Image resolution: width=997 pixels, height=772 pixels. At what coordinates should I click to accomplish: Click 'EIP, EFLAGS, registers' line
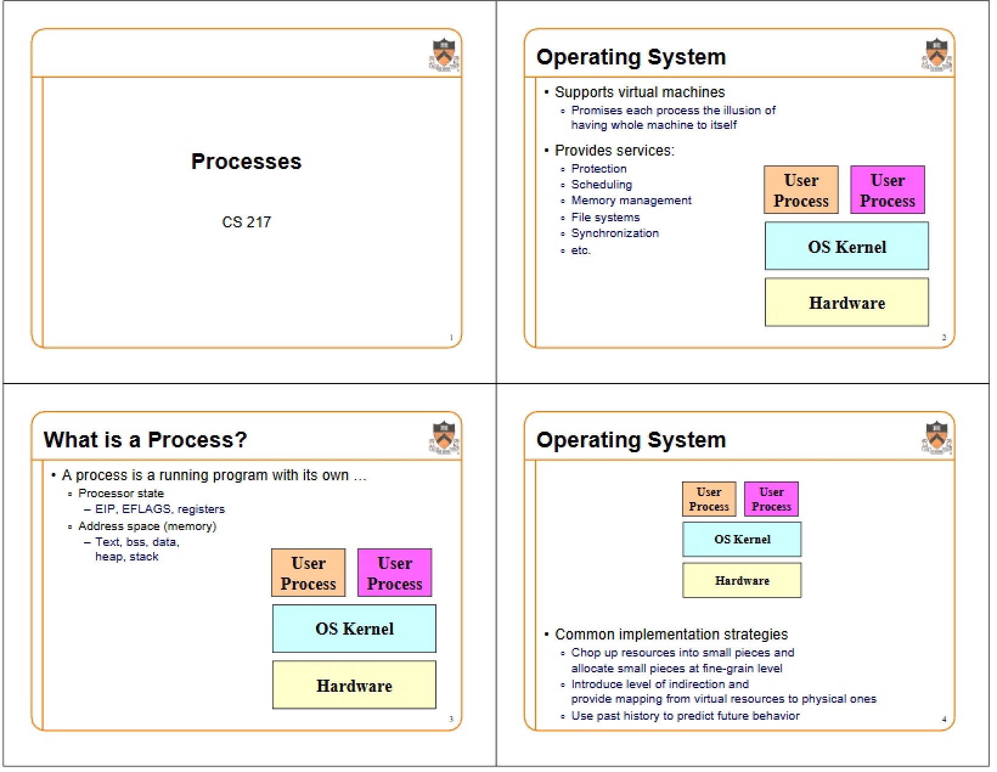[x=160, y=509]
